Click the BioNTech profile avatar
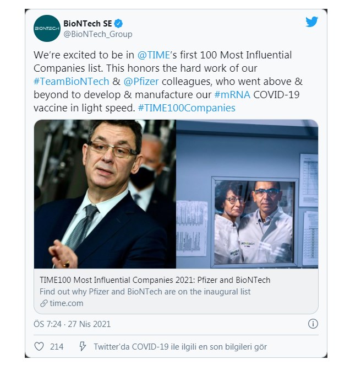This screenshot has height=370, width=339. [x=47, y=29]
